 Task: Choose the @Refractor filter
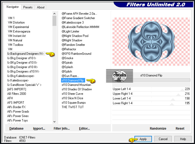coord(69,49)
